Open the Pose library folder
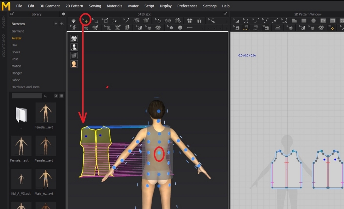This screenshot has width=344, height=209. pos(15,59)
